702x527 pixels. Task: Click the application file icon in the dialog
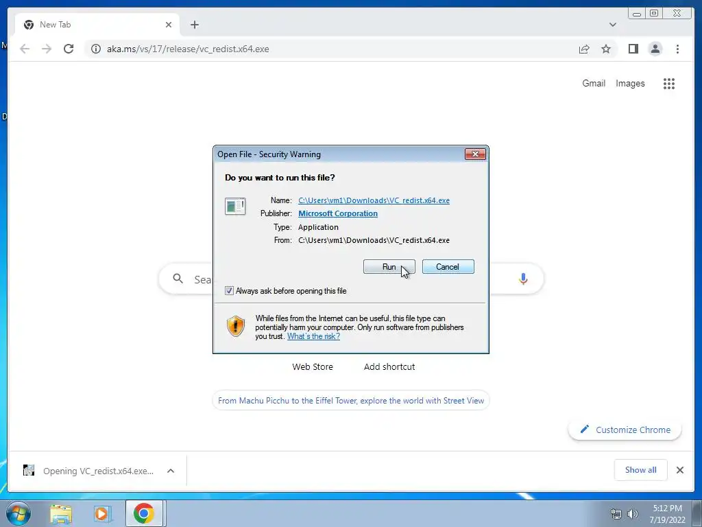click(x=235, y=207)
